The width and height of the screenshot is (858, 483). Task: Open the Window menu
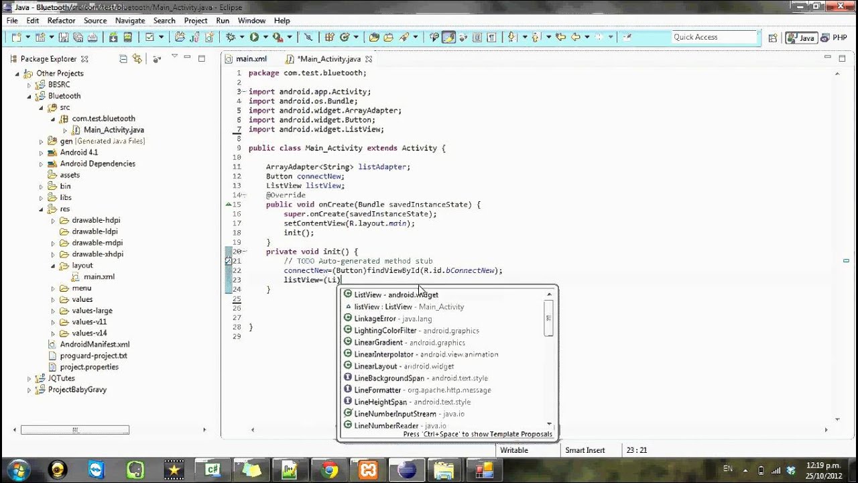251,21
